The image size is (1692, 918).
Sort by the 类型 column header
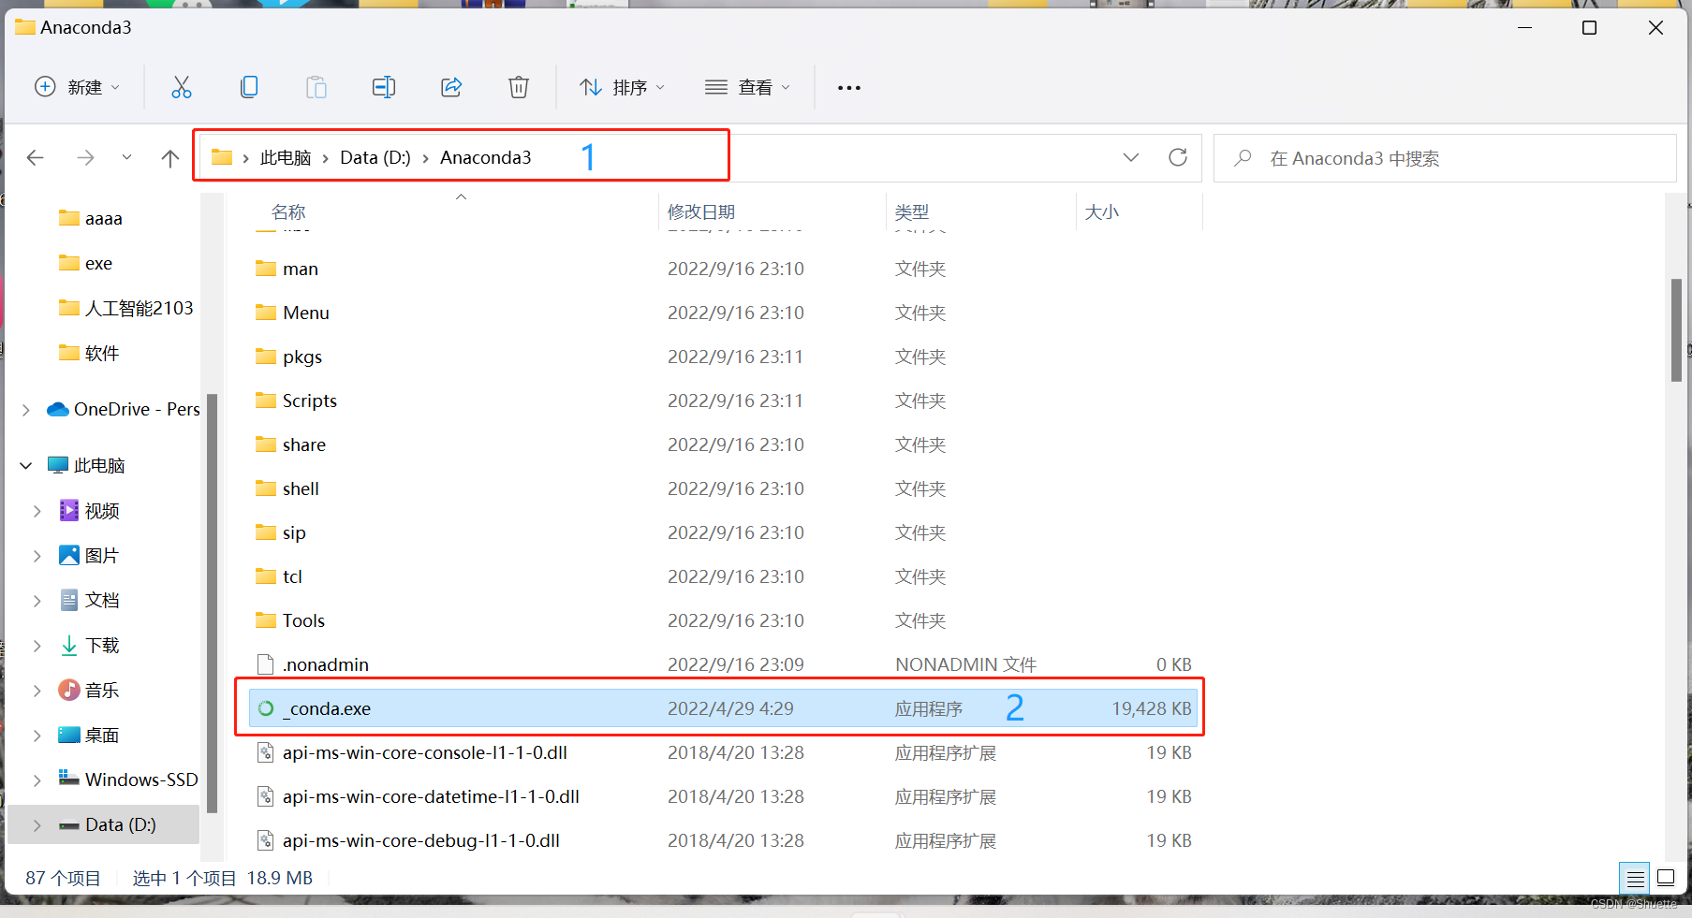click(x=912, y=212)
